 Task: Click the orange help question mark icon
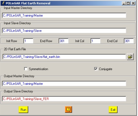[68, 110]
